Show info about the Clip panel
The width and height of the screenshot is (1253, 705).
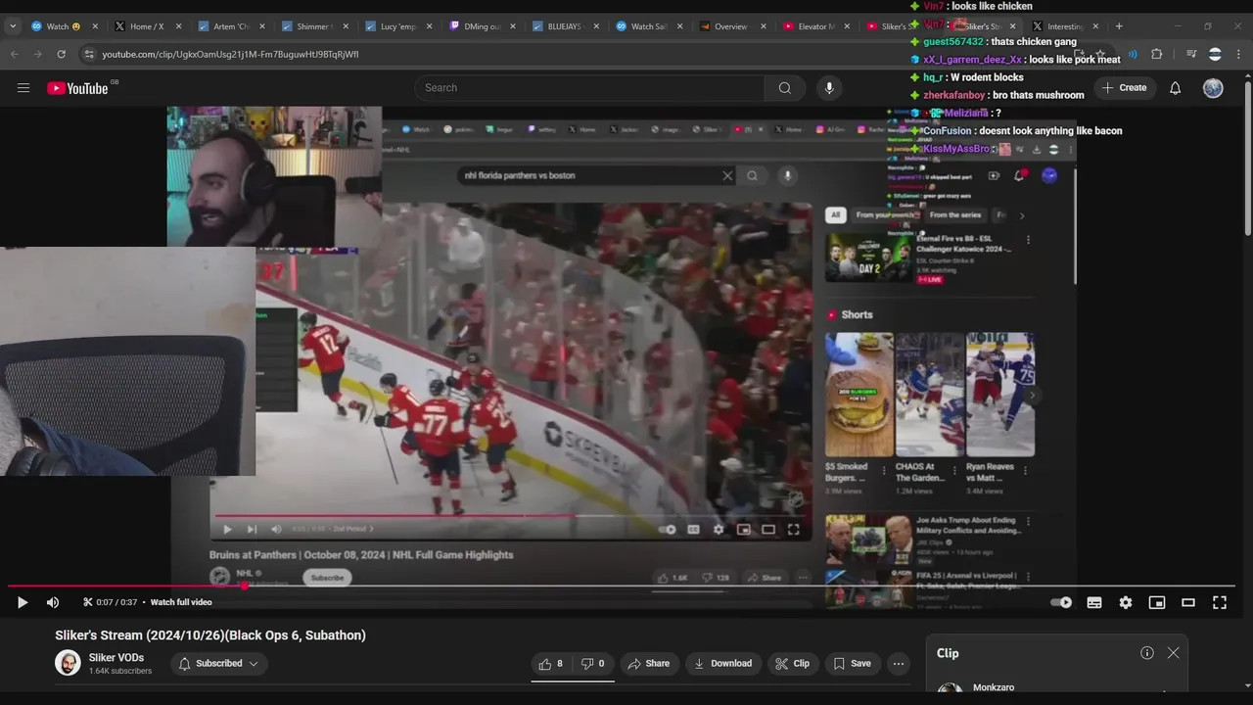click(1146, 653)
